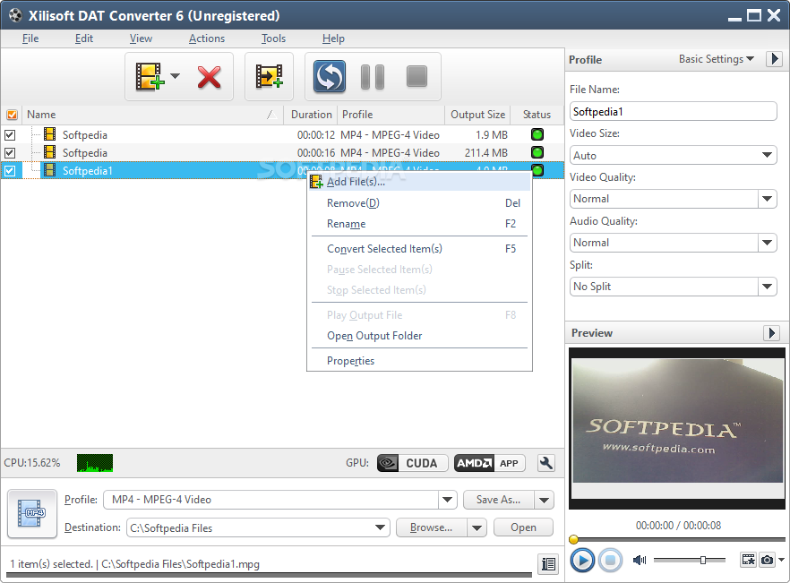Screen dimensions: 790x583
Task: Click the Add File(s) toolbar icon
Action: click(x=150, y=77)
